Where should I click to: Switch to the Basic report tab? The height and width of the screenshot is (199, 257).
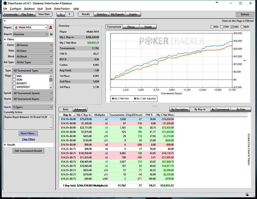pos(66,109)
